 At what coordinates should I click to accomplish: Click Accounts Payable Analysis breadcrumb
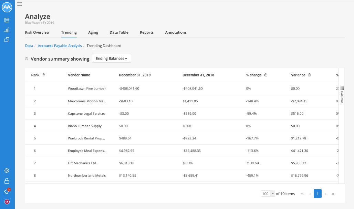[x=60, y=46]
